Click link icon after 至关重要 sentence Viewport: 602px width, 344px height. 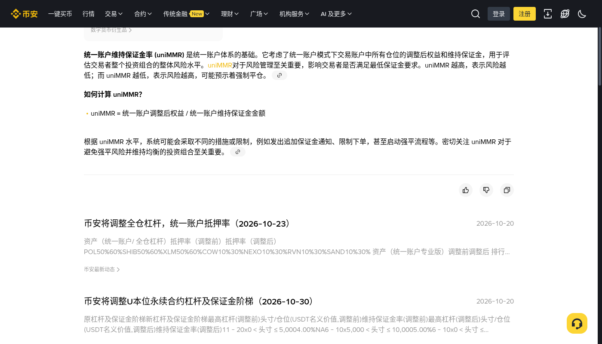click(238, 152)
